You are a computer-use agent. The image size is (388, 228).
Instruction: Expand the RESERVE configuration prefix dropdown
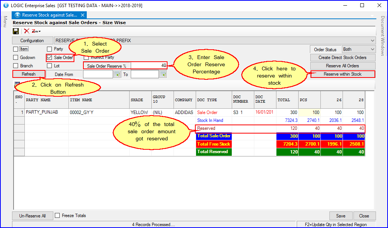click(x=372, y=41)
